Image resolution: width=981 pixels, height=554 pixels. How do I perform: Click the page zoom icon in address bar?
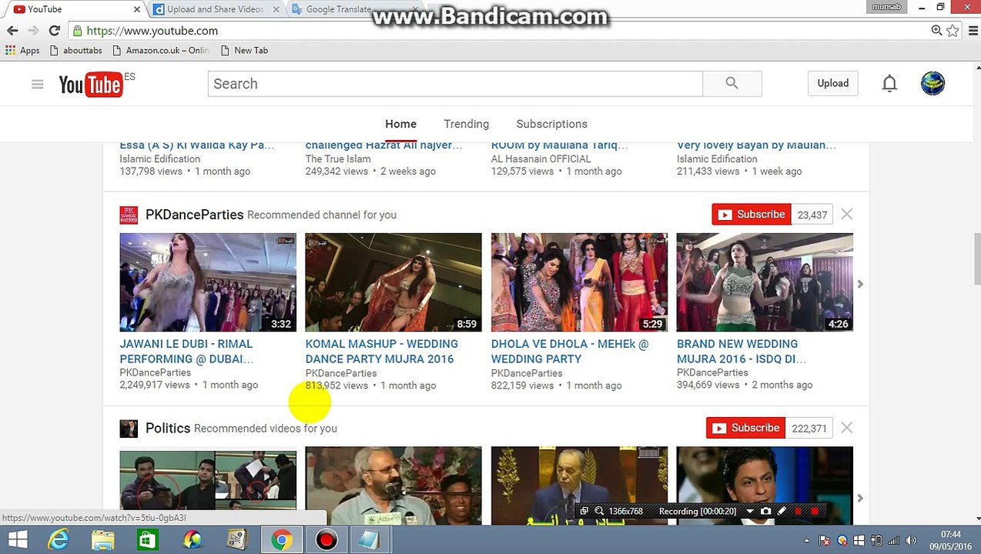[x=936, y=31]
